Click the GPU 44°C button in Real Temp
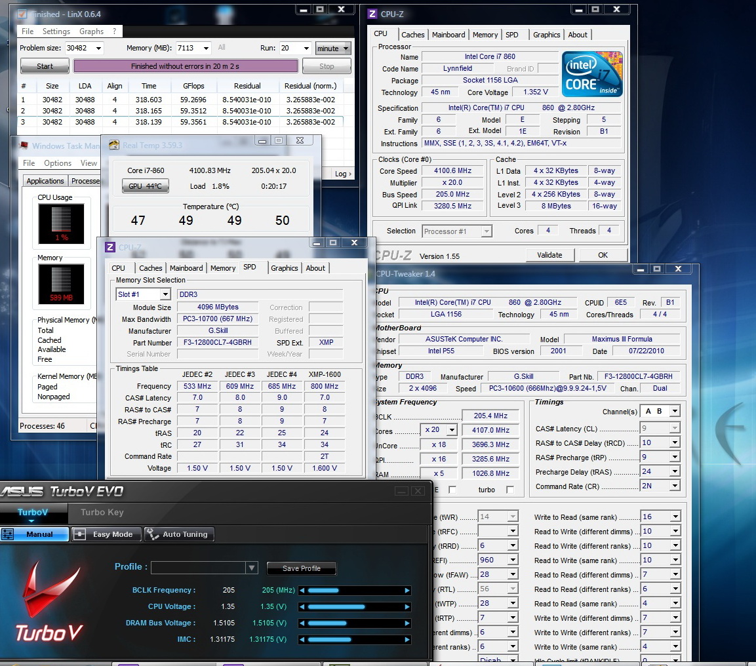The height and width of the screenshot is (666, 756). pyautogui.click(x=145, y=186)
